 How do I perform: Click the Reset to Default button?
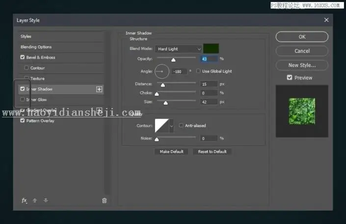coord(213,152)
